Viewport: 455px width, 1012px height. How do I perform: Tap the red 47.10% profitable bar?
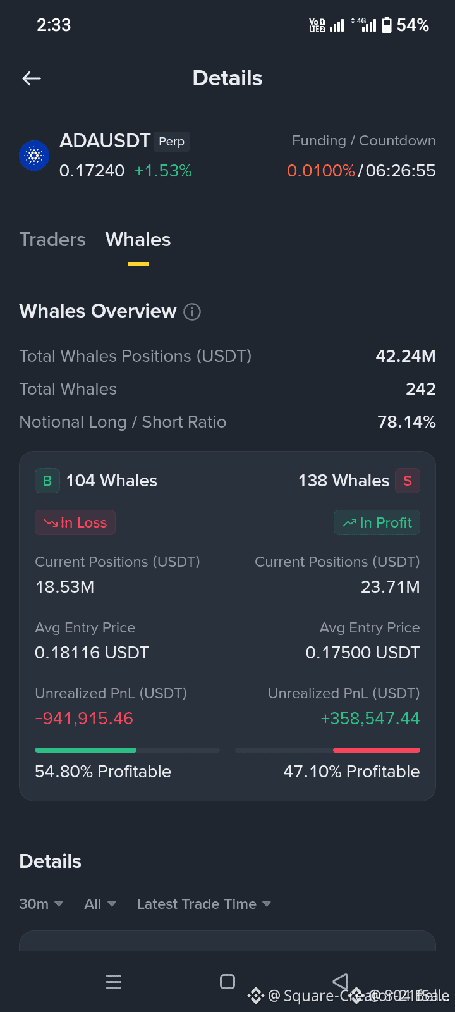(377, 750)
